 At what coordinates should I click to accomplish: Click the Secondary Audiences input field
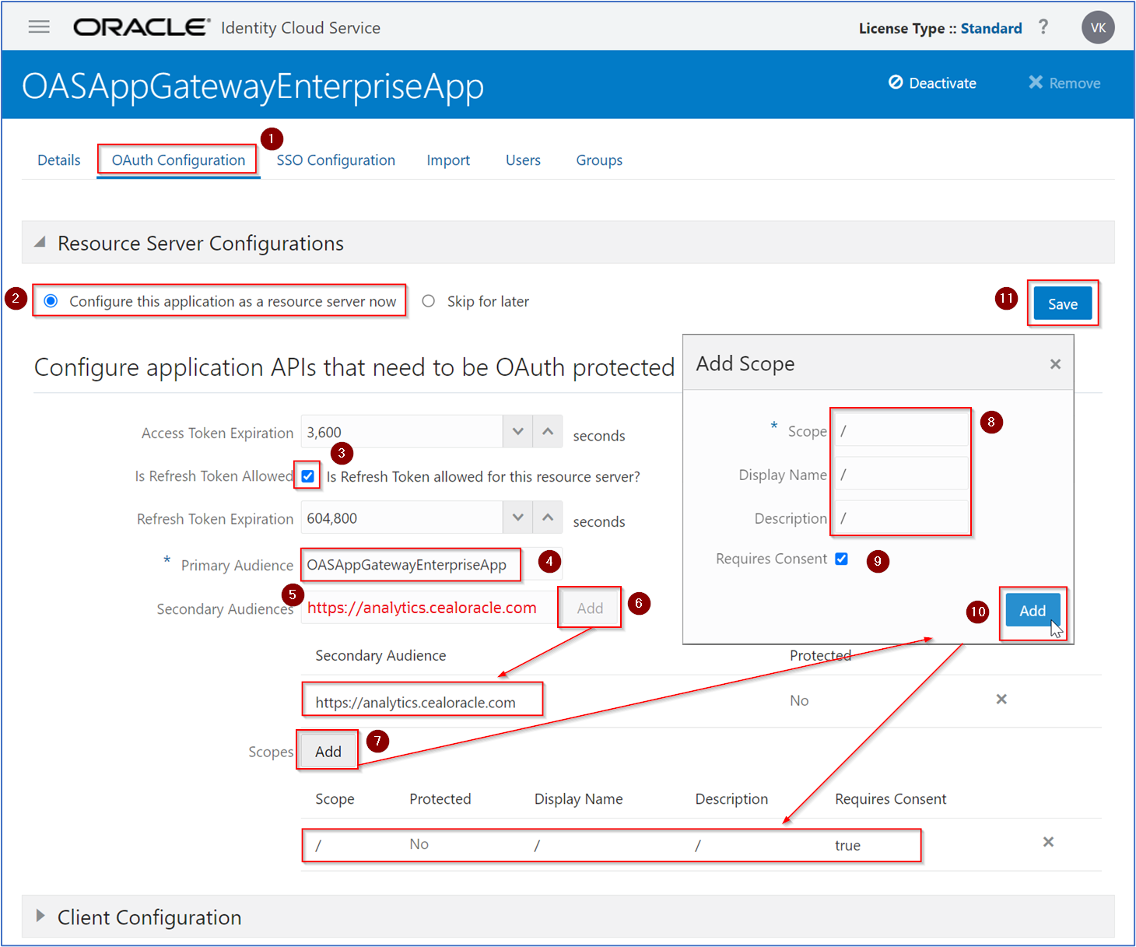[430, 608]
